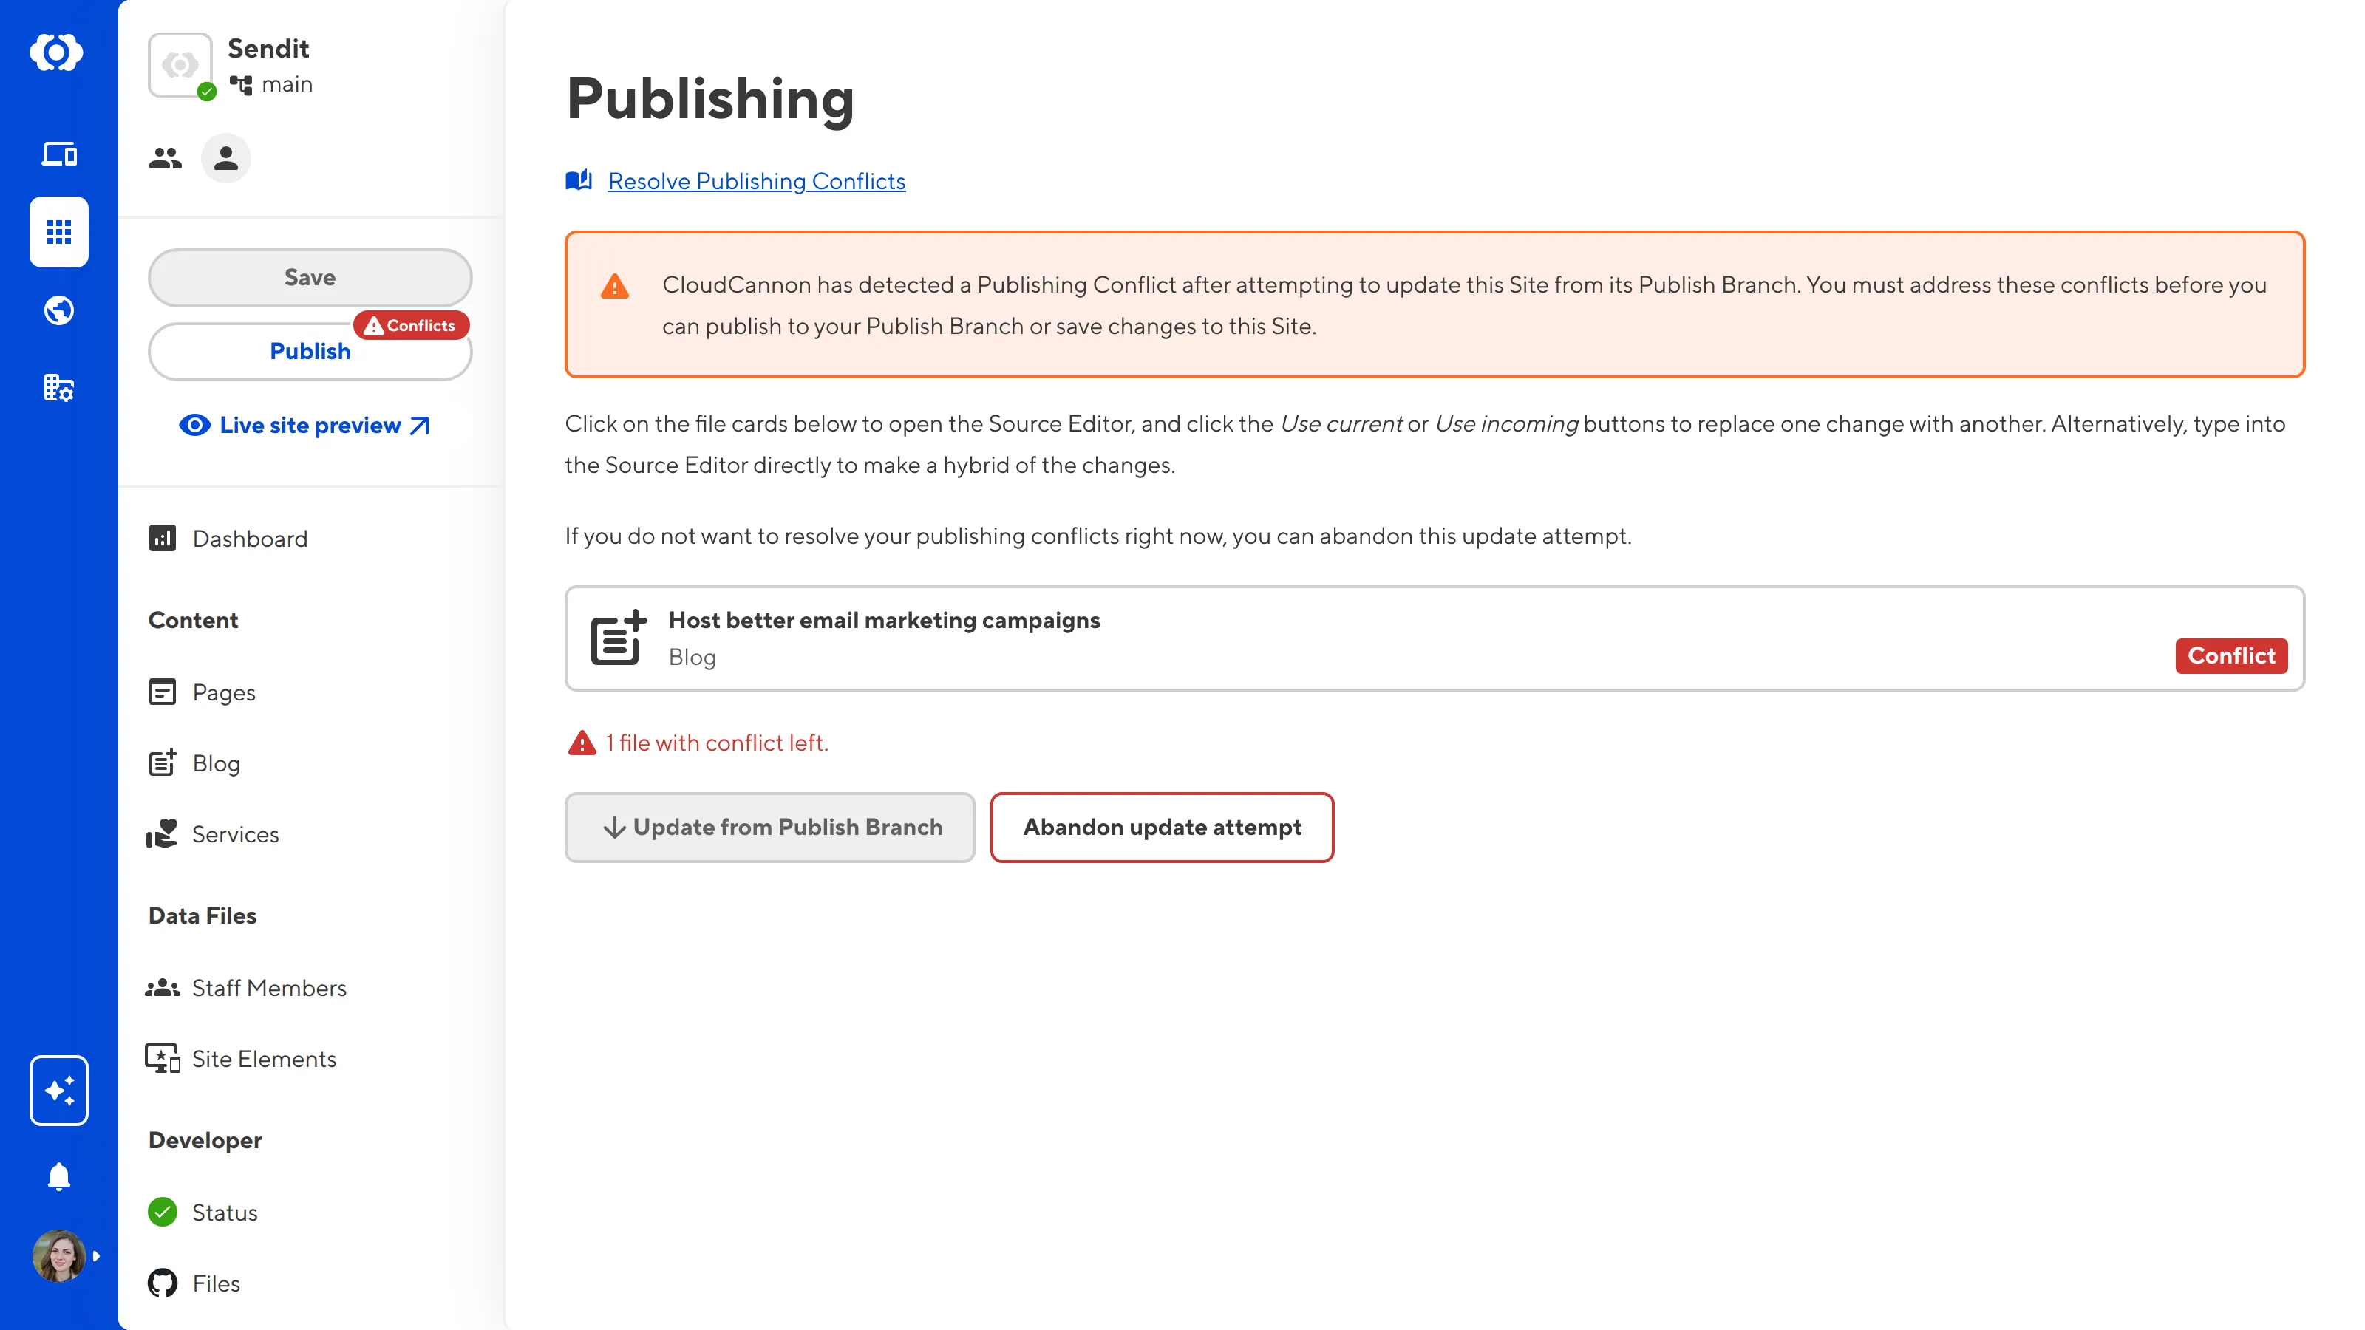Open the Sendit main branch switcher
This screenshot has width=2365, height=1330.
point(270,65)
